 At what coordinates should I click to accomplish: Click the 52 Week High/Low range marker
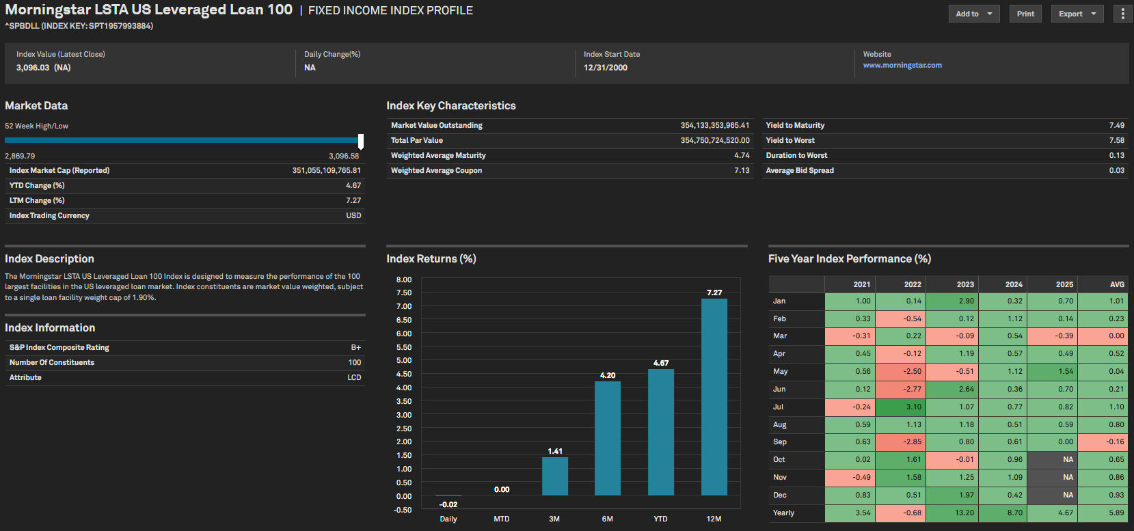click(x=360, y=141)
